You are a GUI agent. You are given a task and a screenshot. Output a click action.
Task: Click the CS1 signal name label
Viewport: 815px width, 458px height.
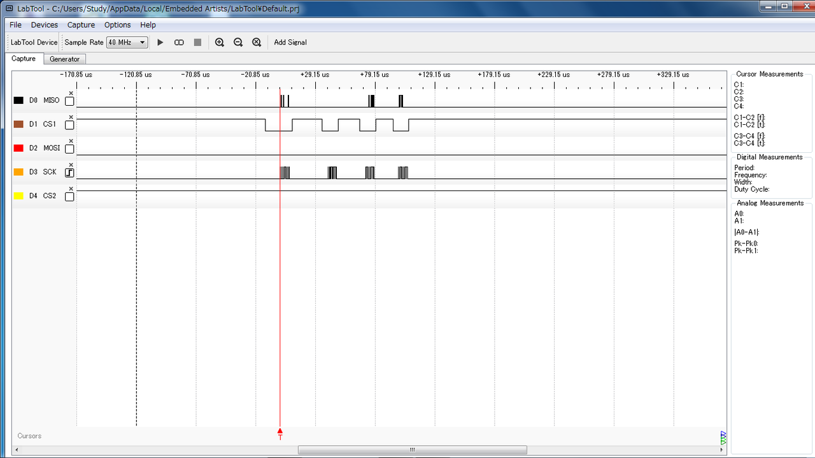coord(50,124)
